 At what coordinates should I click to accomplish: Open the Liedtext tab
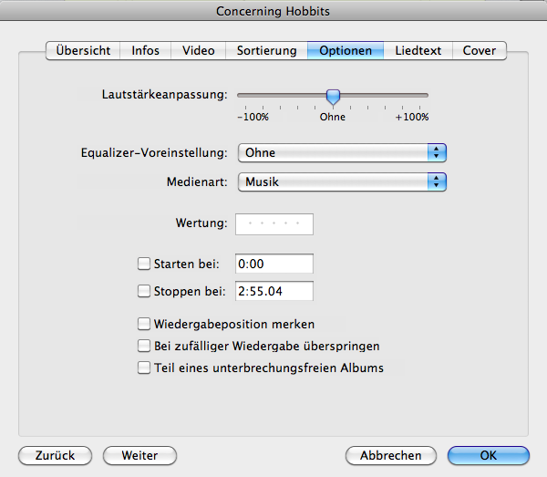(418, 50)
